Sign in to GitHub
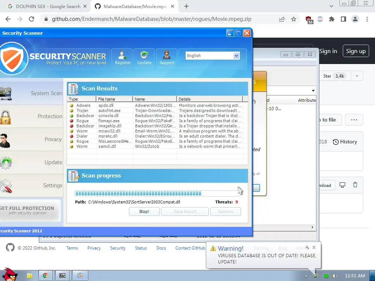 tap(328, 51)
